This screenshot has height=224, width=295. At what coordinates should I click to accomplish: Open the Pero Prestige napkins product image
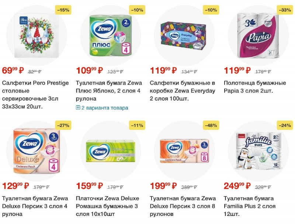tap(37, 36)
